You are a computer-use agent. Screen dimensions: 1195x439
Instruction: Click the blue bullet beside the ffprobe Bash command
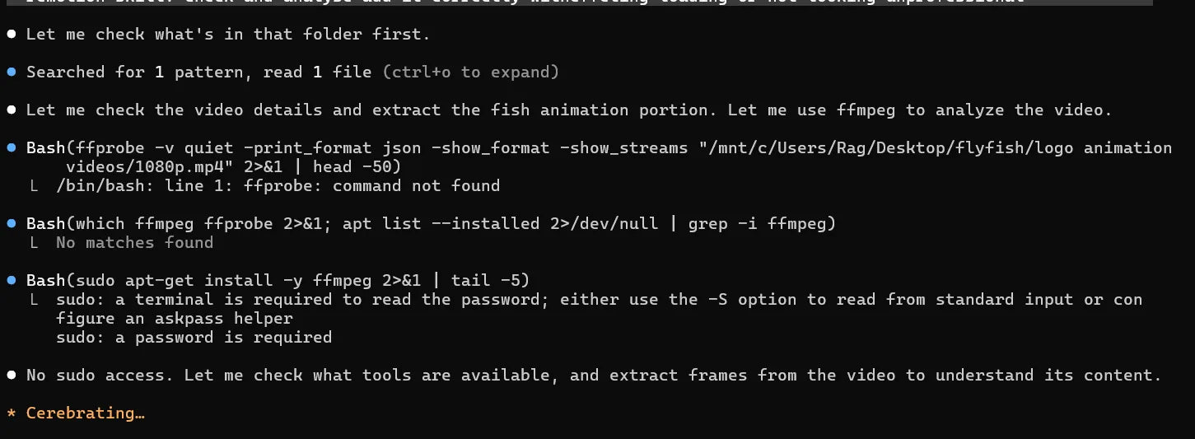click(x=11, y=148)
